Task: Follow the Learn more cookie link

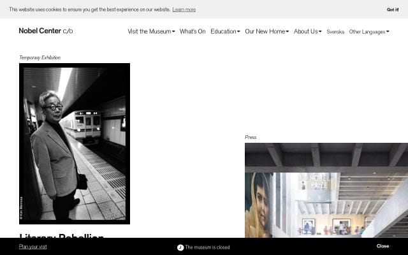Action: pyautogui.click(x=184, y=10)
